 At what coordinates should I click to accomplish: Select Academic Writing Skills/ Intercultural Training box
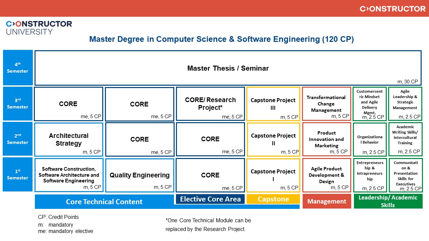[x=405, y=139]
